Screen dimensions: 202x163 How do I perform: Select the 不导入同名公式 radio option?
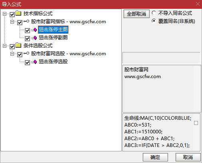click(154, 13)
